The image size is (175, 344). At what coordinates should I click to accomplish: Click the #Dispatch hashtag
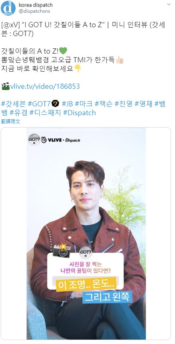[x=80, y=112]
